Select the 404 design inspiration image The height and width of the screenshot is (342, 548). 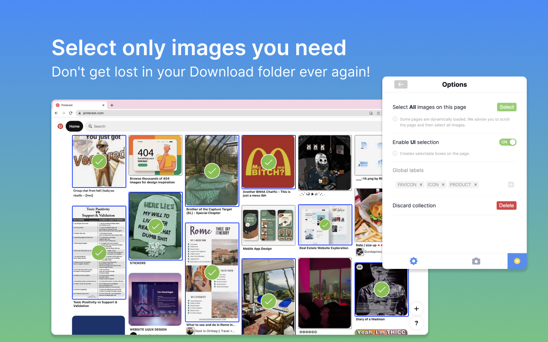[155, 155]
